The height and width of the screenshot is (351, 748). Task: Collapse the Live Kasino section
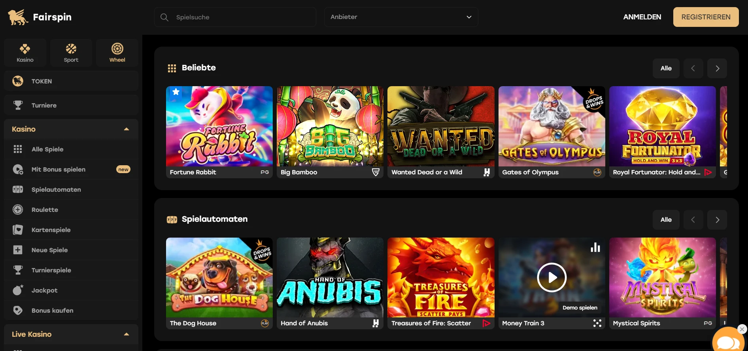tap(127, 334)
